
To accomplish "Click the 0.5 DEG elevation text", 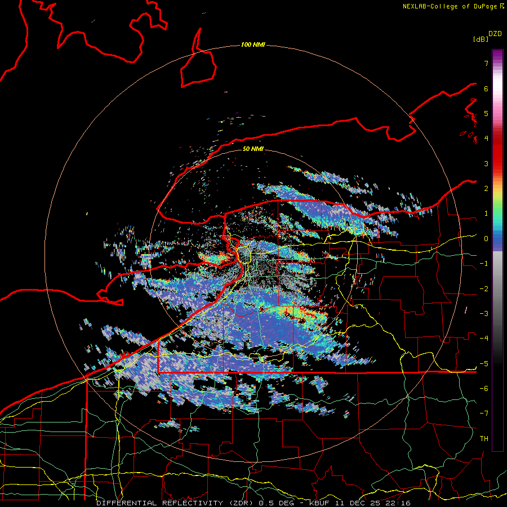I will [x=276, y=503].
